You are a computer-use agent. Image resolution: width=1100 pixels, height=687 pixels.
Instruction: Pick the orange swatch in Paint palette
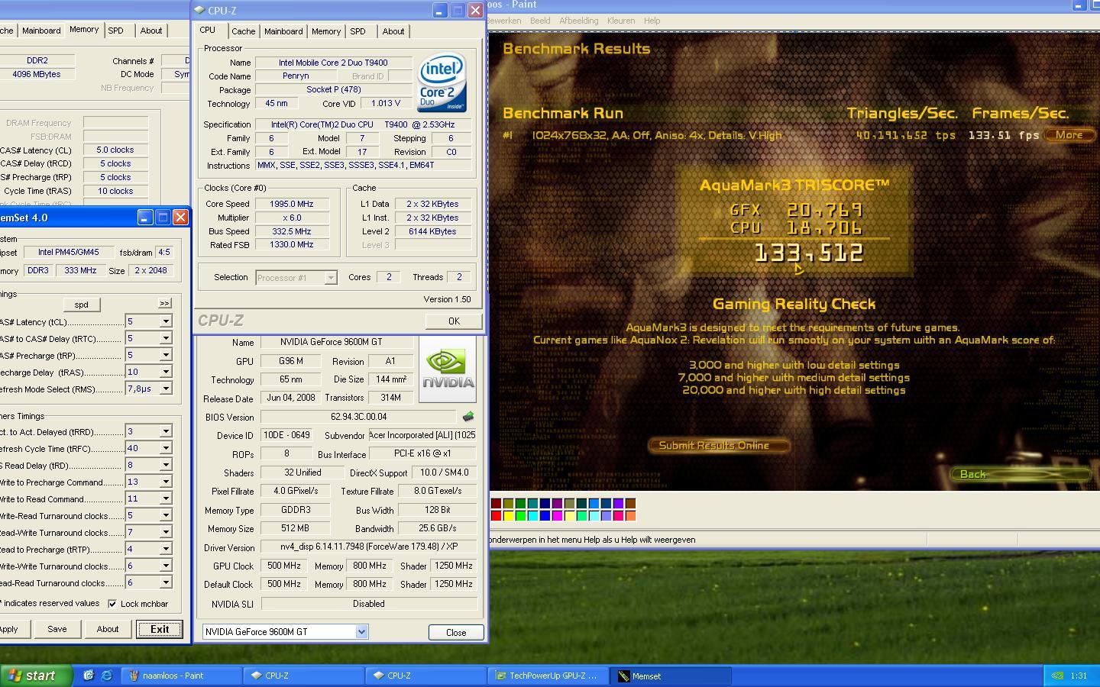click(631, 516)
